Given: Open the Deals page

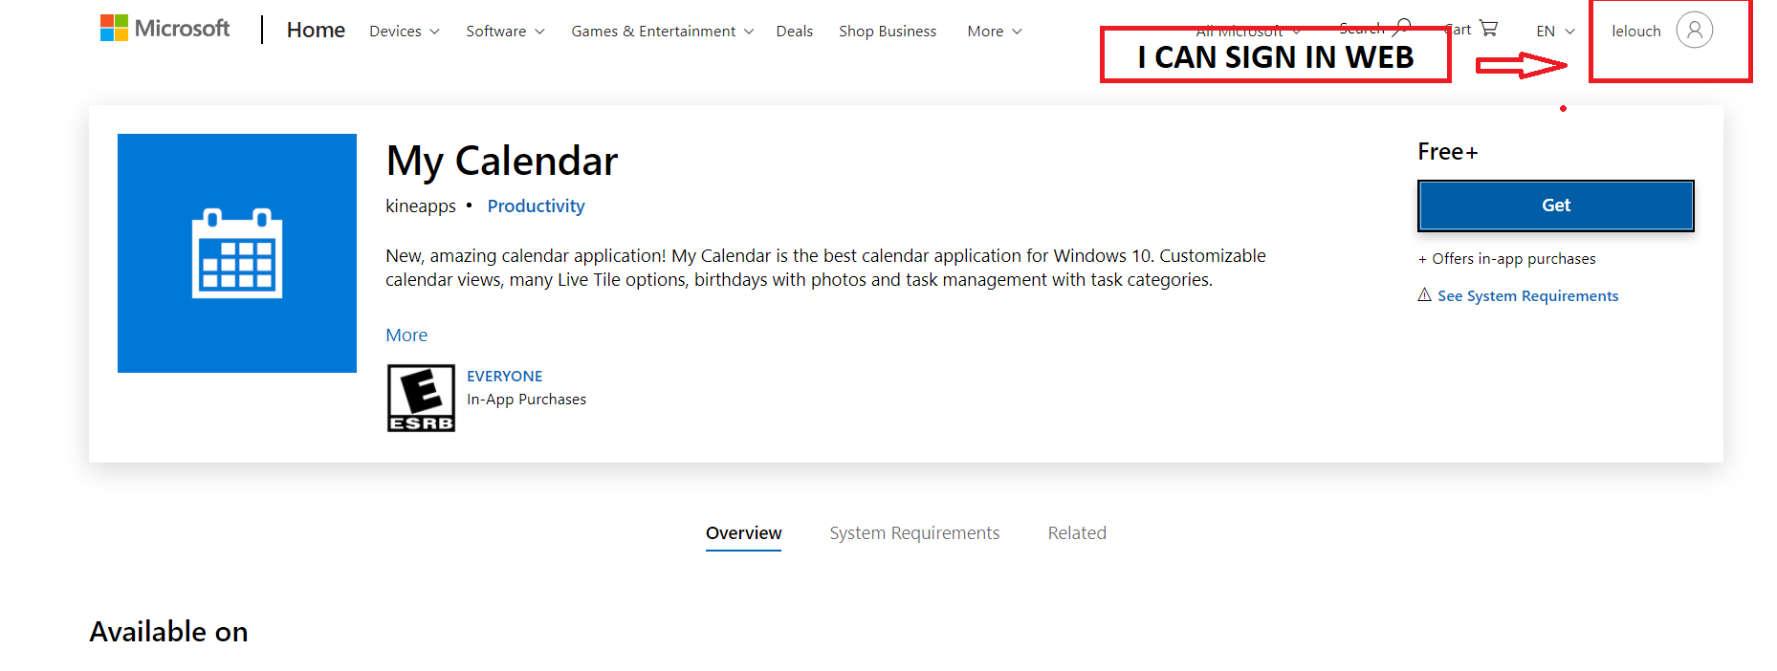Looking at the screenshot, I should pos(794,32).
